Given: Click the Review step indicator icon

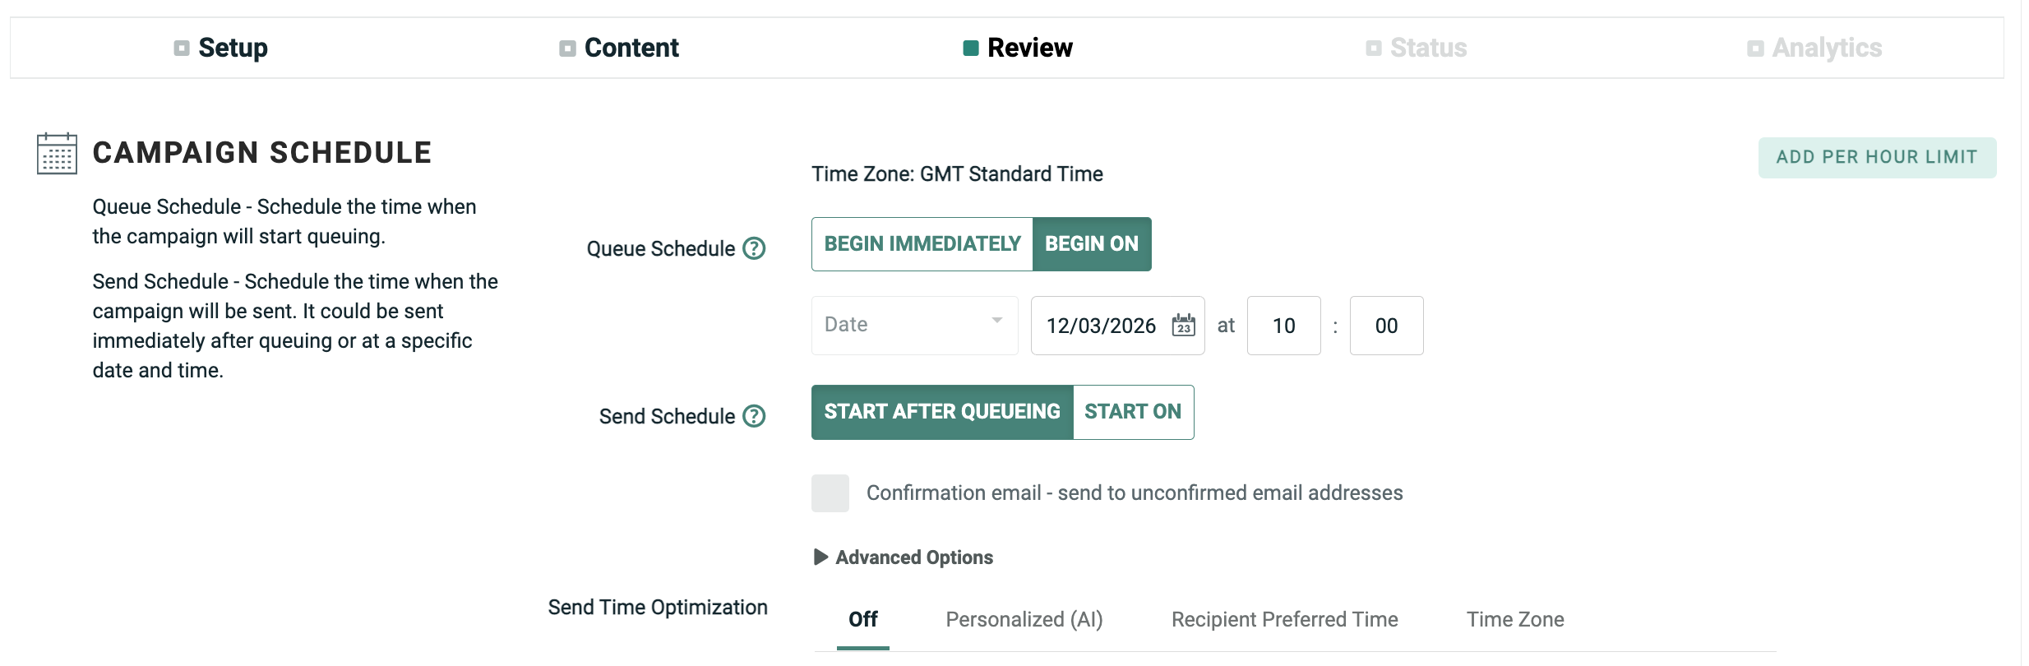Looking at the screenshot, I should 971,49.
